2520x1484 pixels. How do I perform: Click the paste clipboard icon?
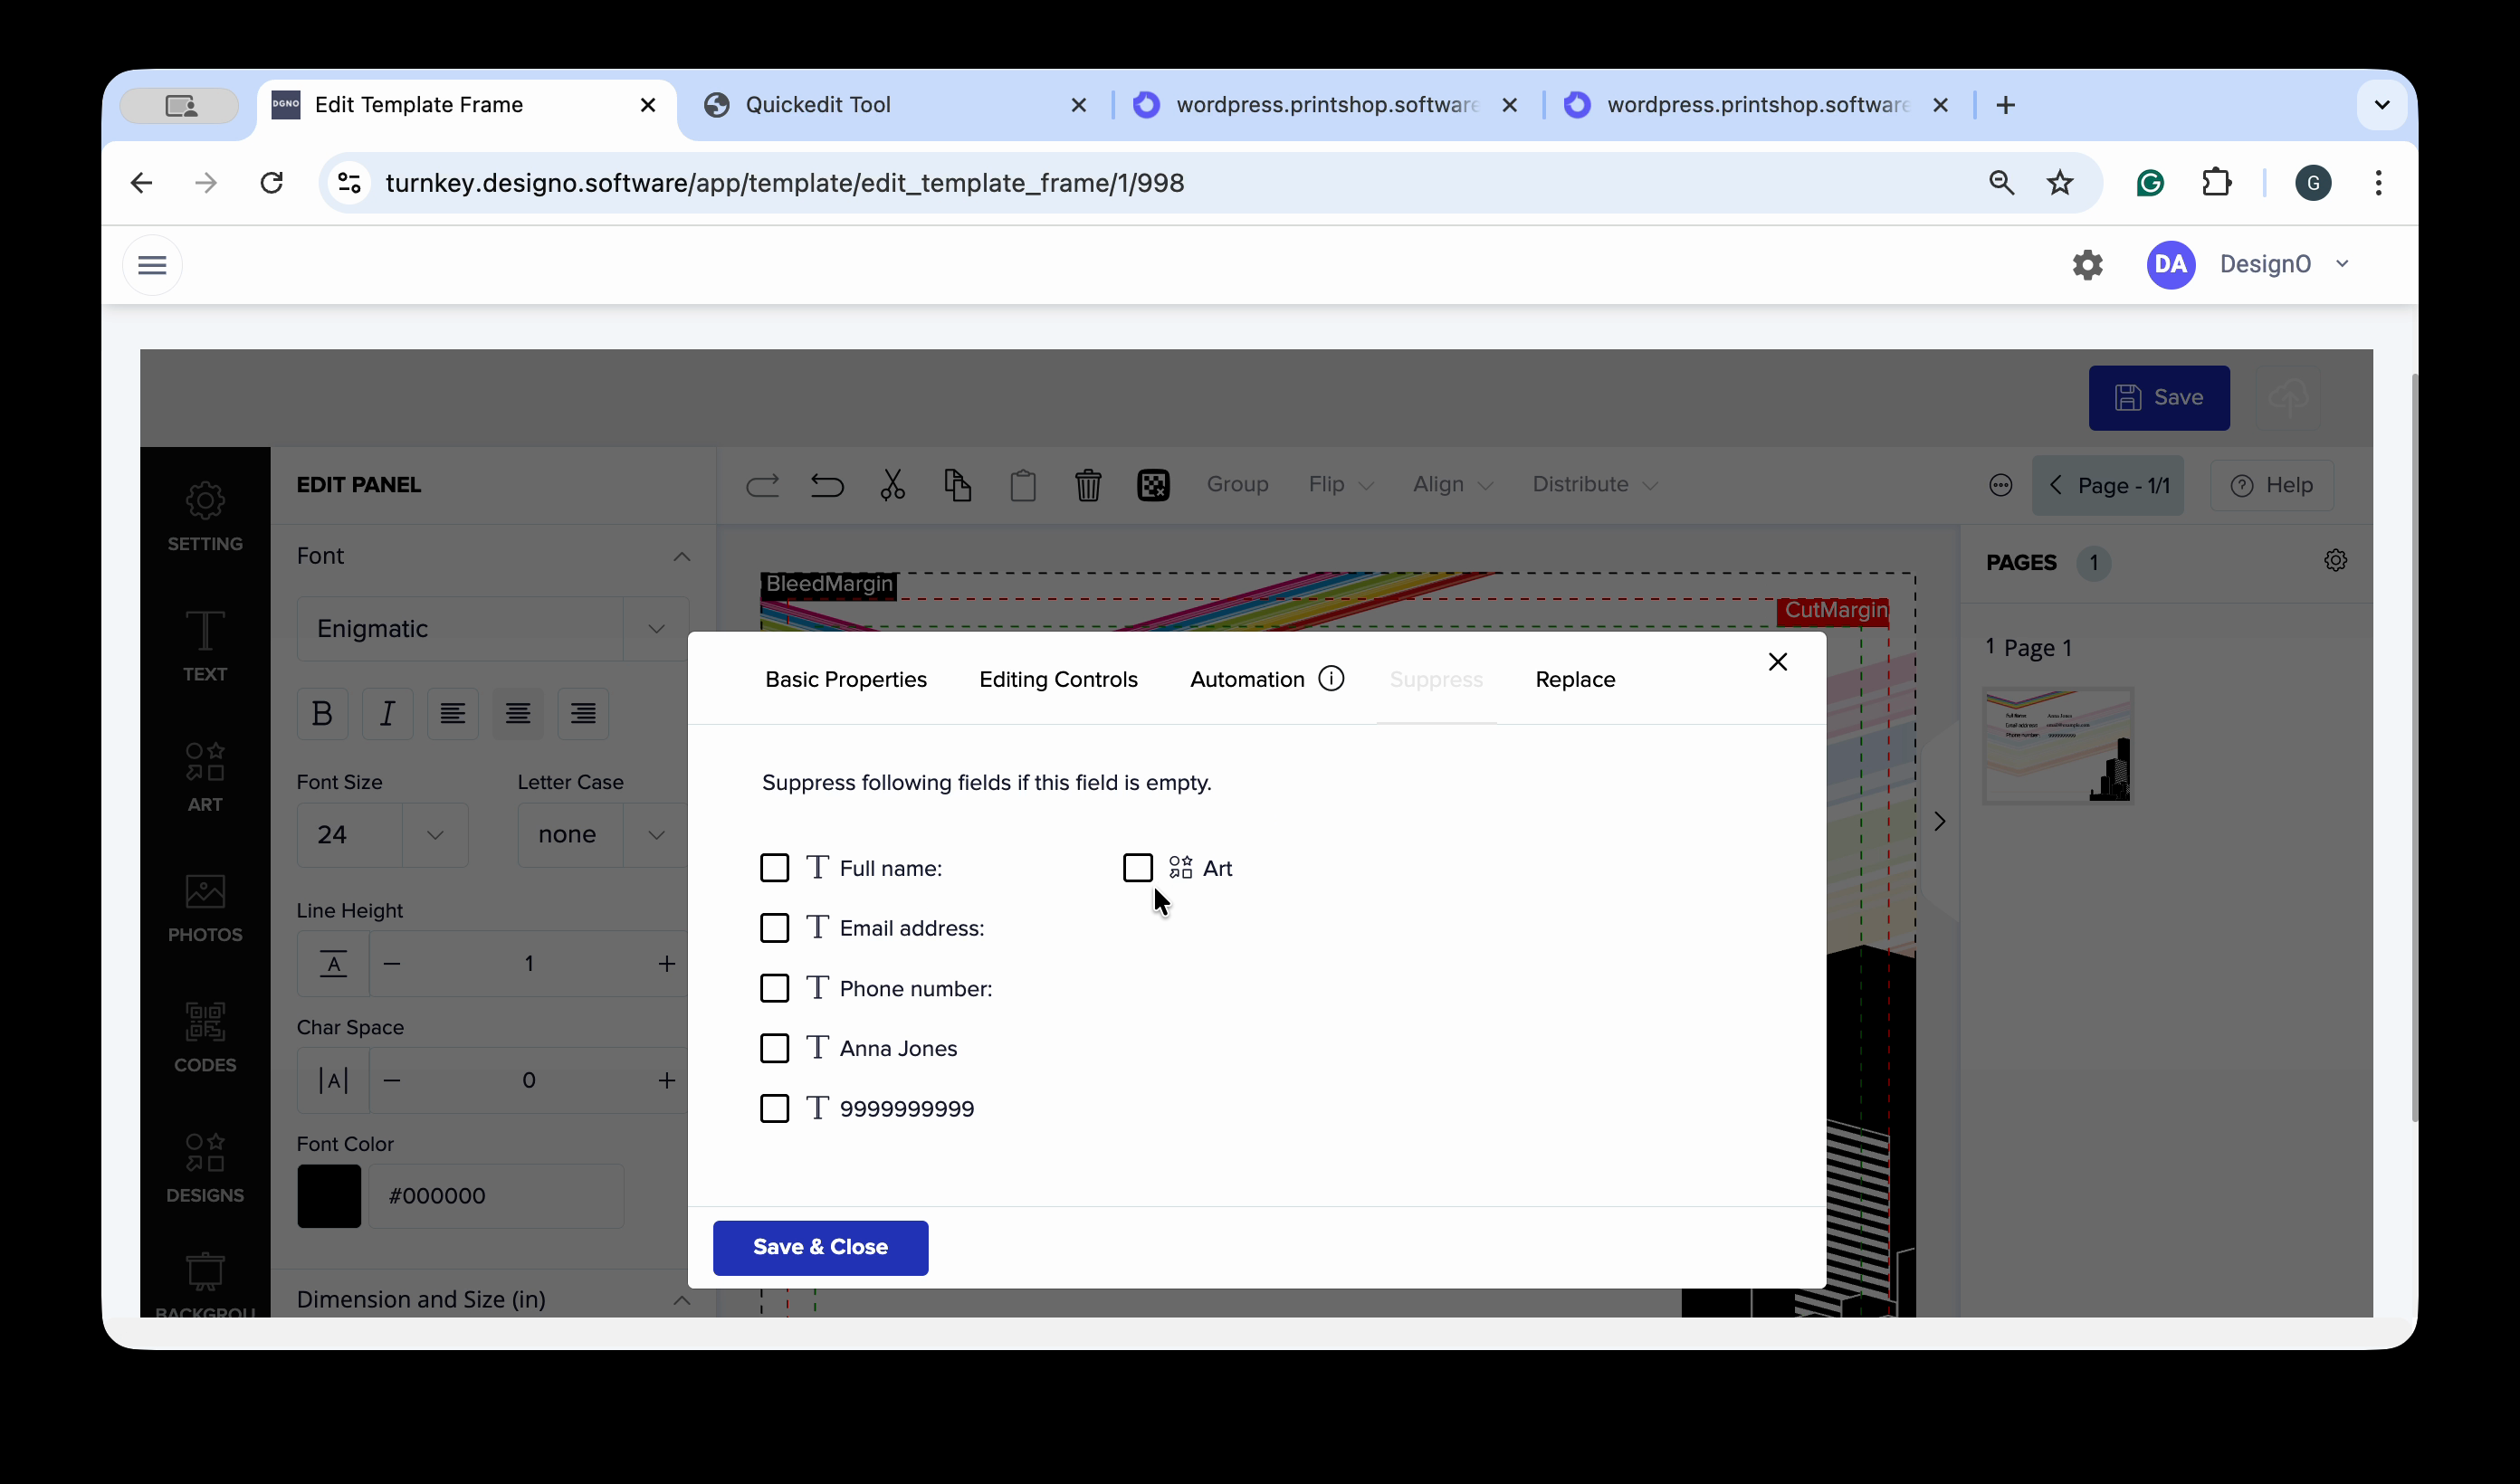click(x=1022, y=485)
